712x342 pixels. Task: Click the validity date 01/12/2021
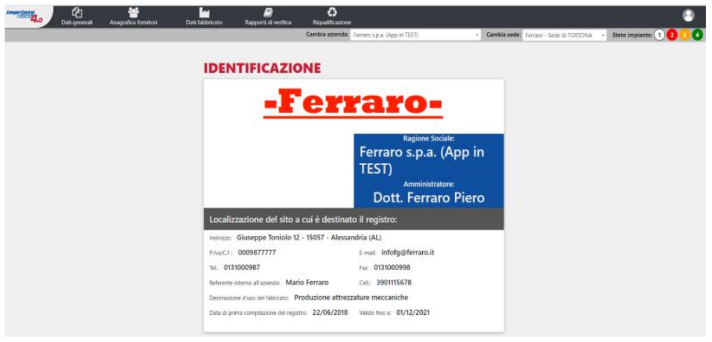pyautogui.click(x=414, y=313)
